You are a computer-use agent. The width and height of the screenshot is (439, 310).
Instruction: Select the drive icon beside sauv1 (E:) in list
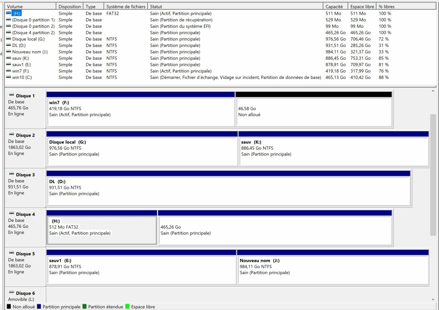[8, 64]
